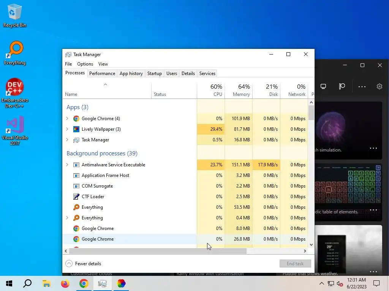Open the Recycle Bin desktop icon
The image size is (389, 291).
15,16
